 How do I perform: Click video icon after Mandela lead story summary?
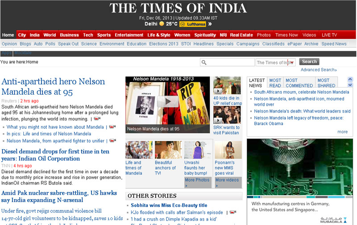click(x=97, y=119)
